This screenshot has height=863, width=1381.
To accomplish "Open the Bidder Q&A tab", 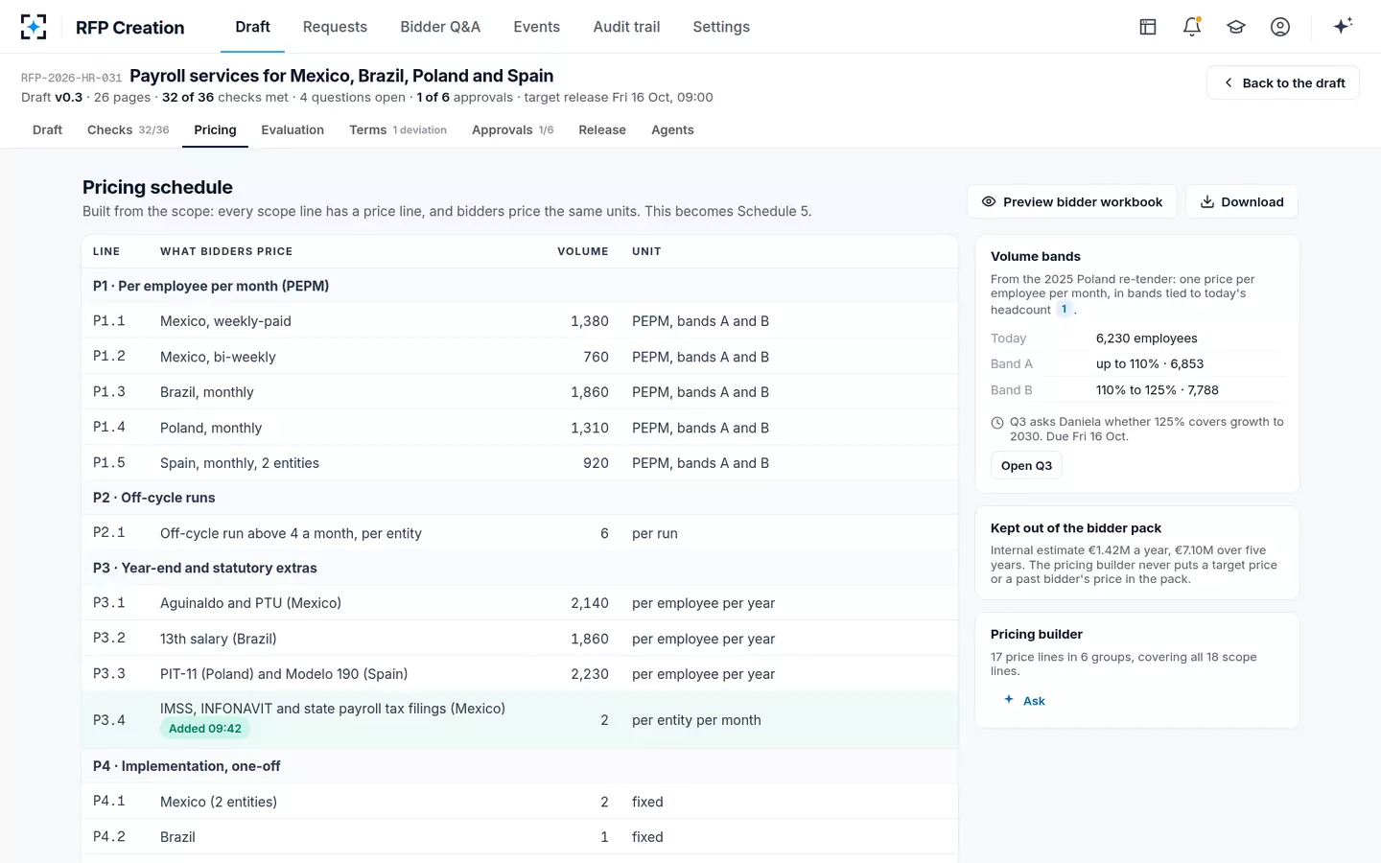I will tap(440, 27).
